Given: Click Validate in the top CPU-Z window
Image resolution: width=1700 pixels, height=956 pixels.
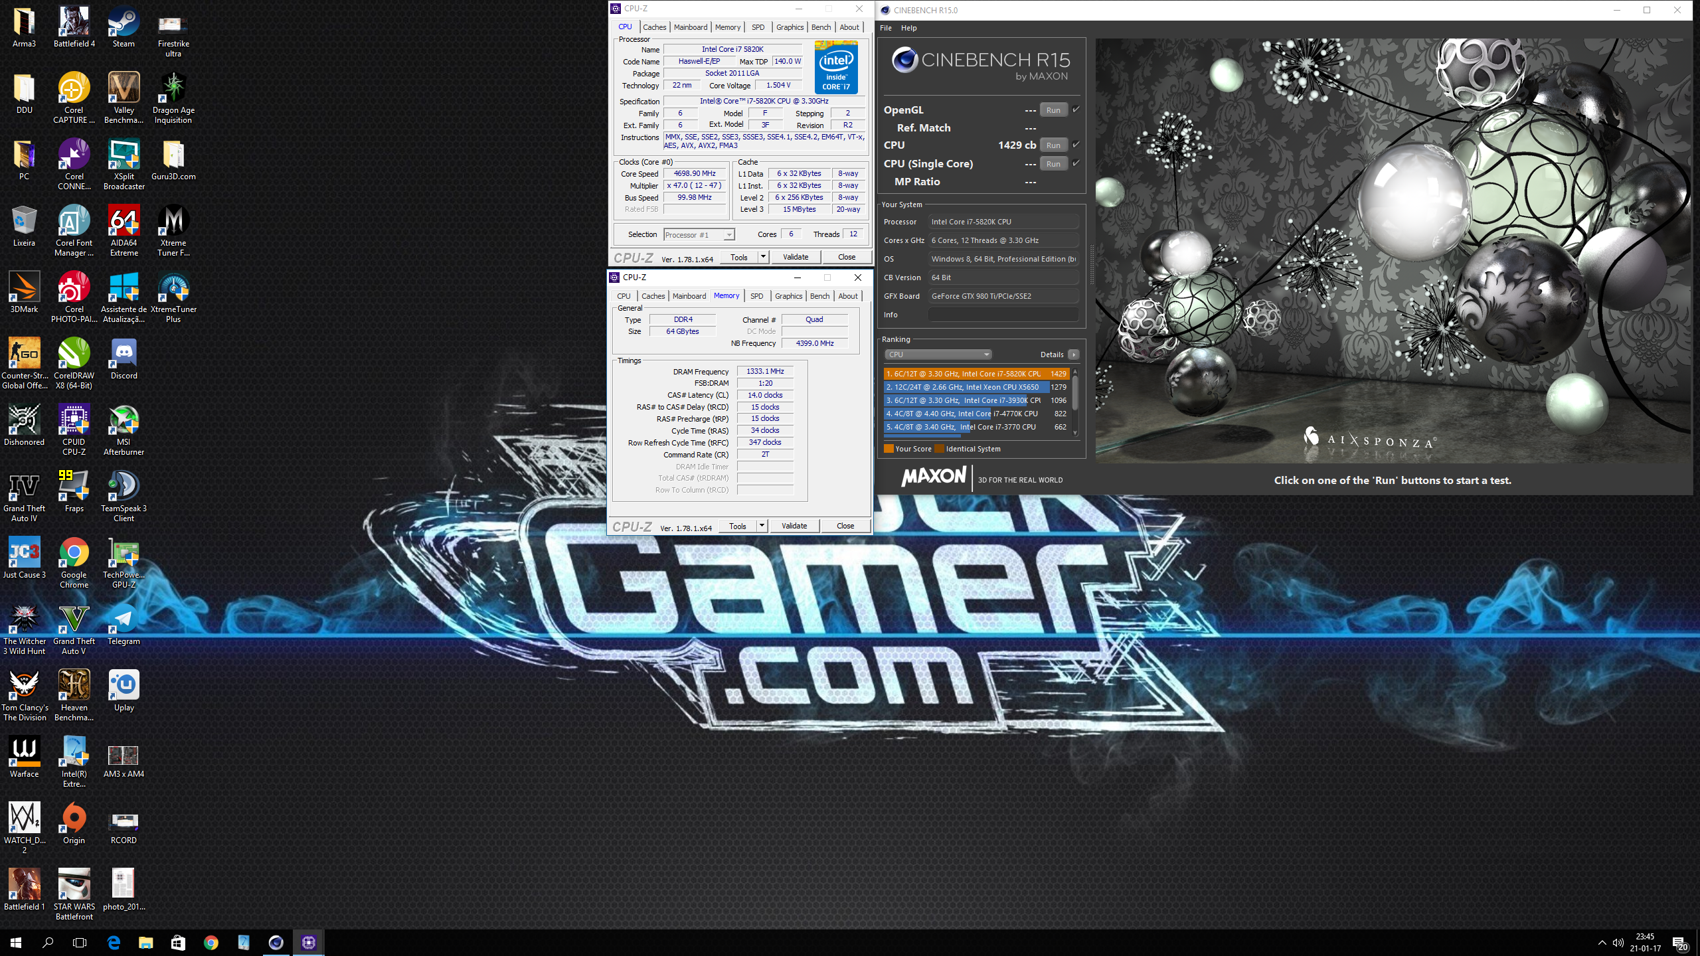Looking at the screenshot, I should coord(796,257).
